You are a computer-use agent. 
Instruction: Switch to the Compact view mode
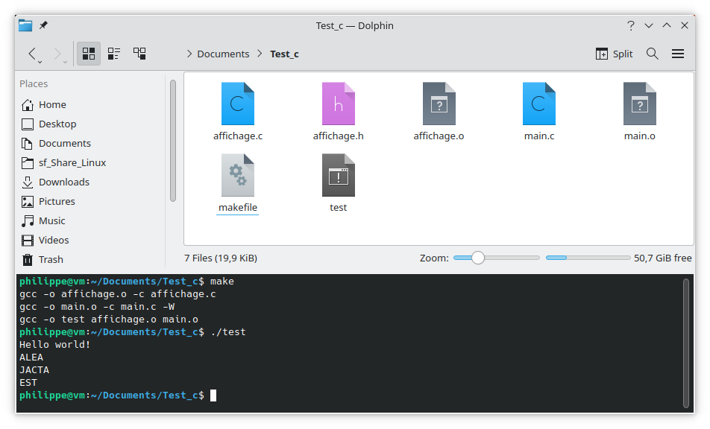point(113,54)
